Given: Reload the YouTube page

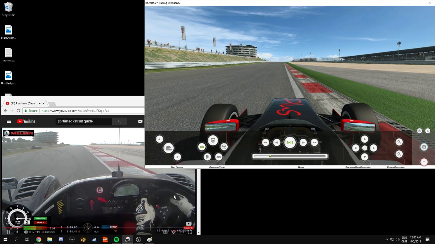Looking at the screenshot, I should tap(18, 111).
